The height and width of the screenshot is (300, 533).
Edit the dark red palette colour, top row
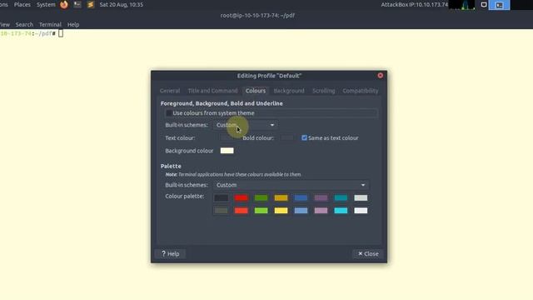(x=241, y=197)
